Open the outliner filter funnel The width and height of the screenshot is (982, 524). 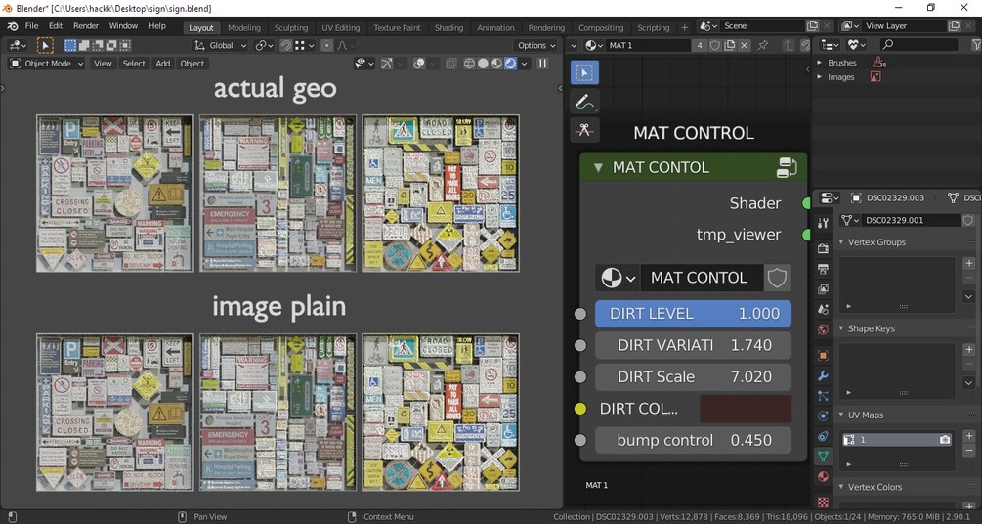(976, 45)
